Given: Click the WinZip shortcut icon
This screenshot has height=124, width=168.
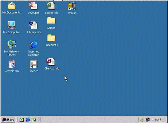Looking at the screenshot, I should click(x=72, y=6).
